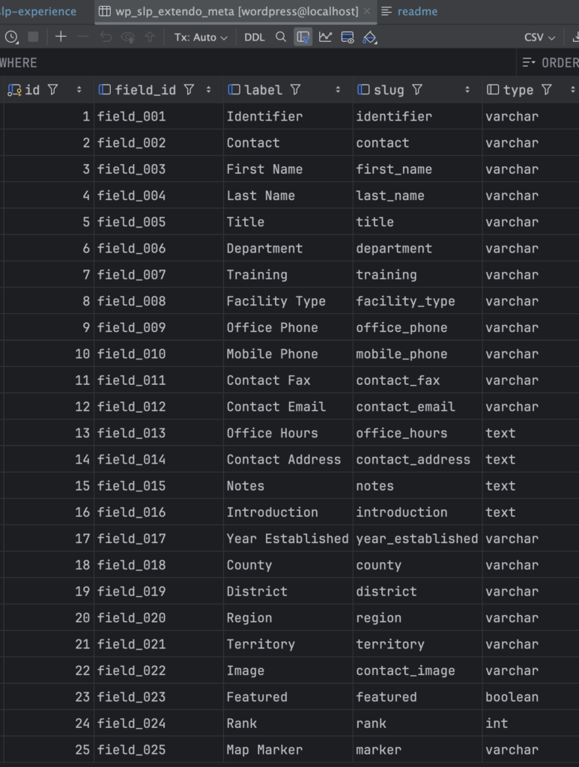
Task: Click the Add Row plus icon
Action: tap(61, 37)
